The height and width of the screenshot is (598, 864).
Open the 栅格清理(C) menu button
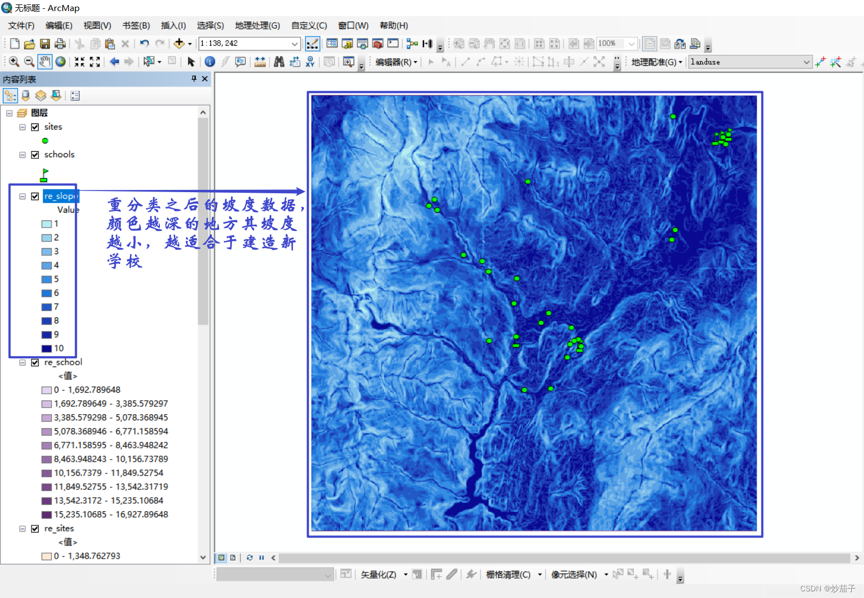click(514, 575)
